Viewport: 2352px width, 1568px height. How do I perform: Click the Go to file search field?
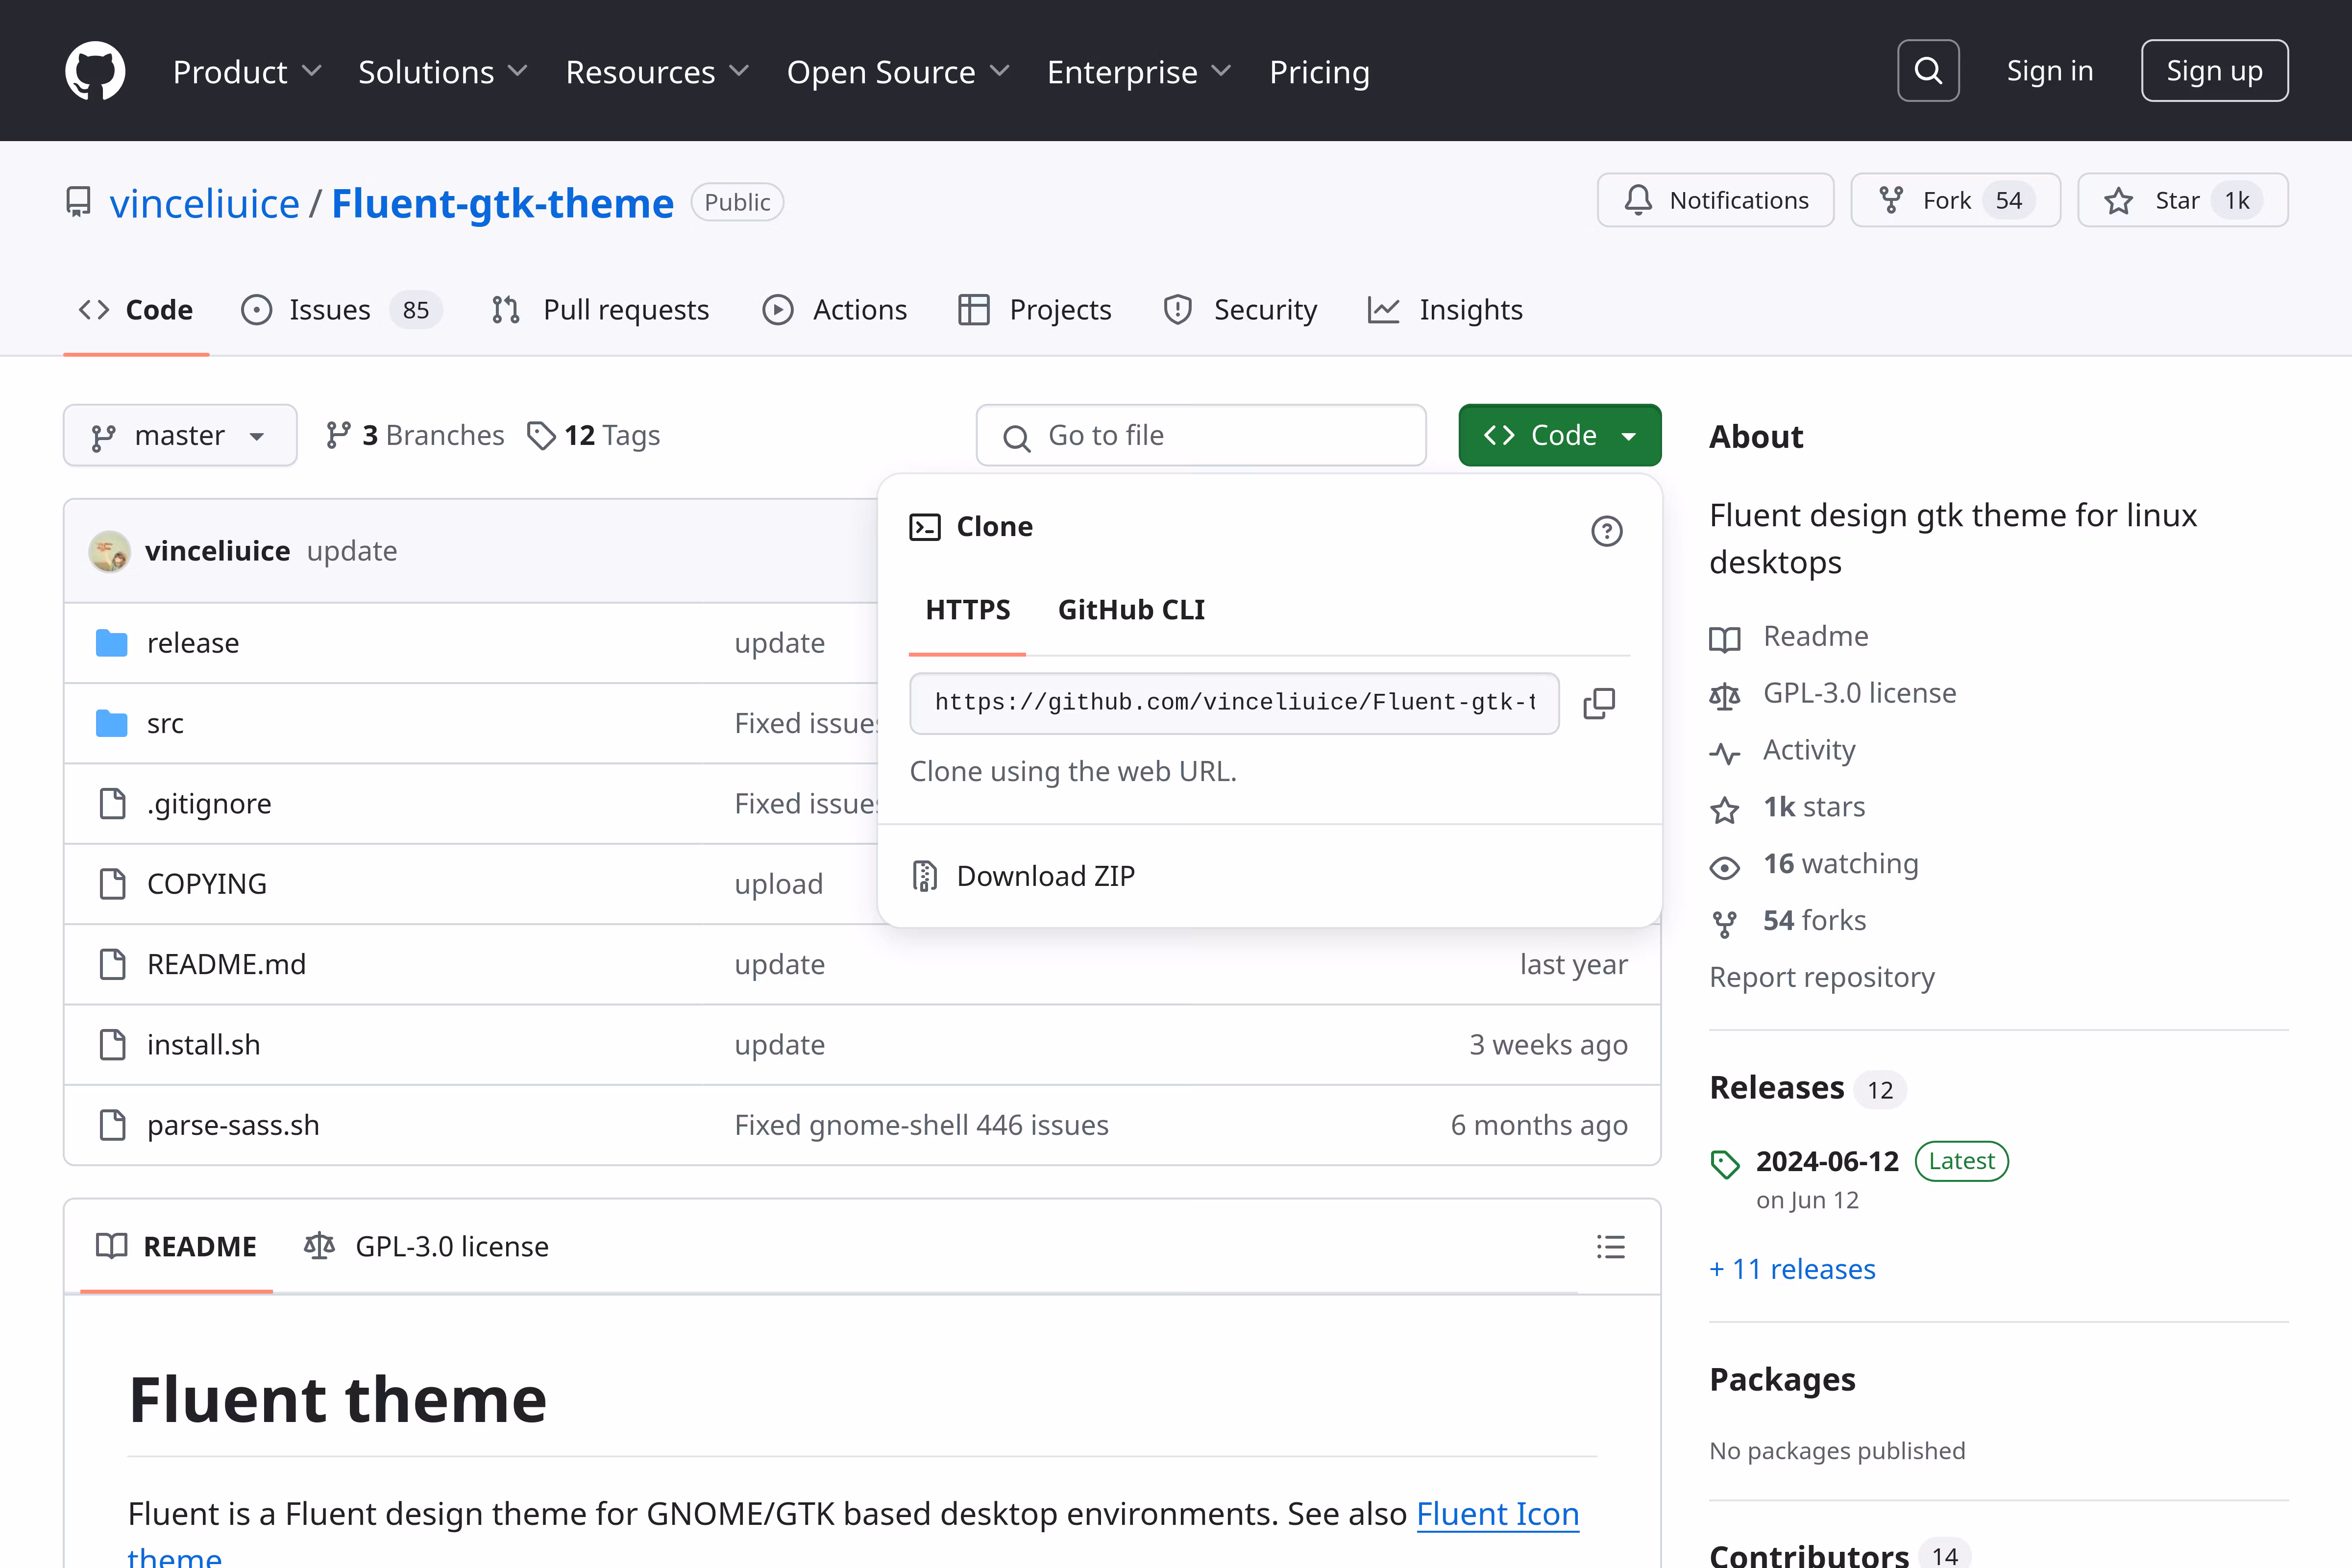pyautogui.click(x=1200, y=436)
